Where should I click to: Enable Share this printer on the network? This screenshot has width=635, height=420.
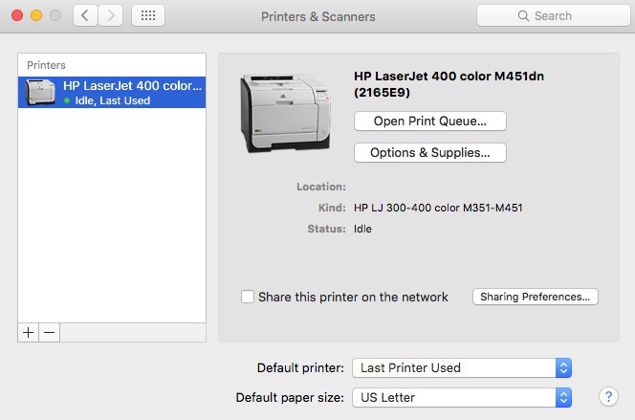tap(248, 297)
